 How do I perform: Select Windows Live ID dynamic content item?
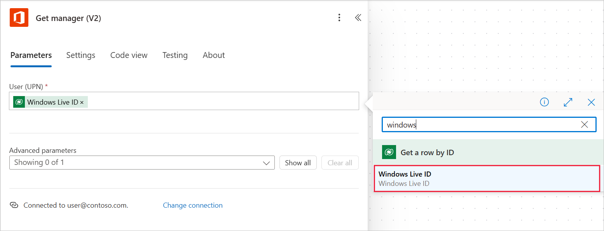click(487, 178)
